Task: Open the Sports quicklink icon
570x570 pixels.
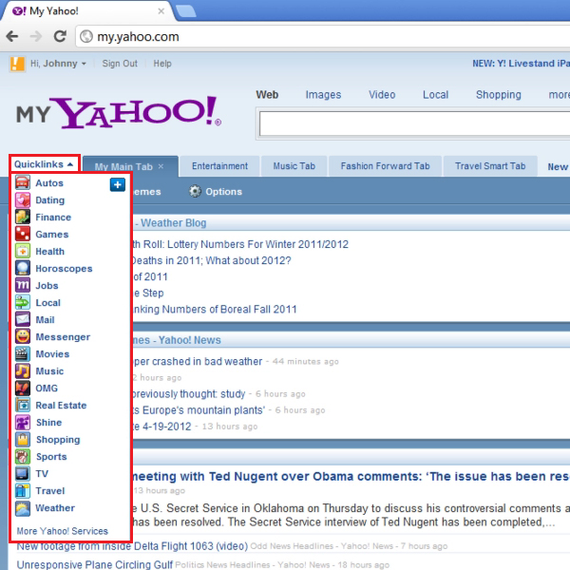Action: point(23,456)
